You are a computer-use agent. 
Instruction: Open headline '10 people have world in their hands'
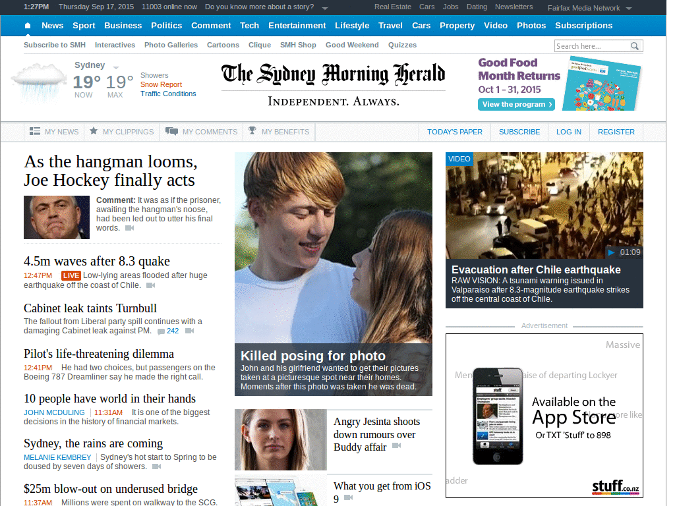coord(110,399)
